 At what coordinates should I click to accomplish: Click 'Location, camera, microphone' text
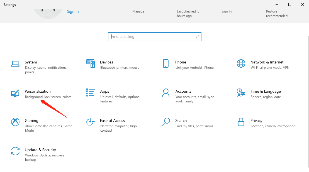pos(273,126)
